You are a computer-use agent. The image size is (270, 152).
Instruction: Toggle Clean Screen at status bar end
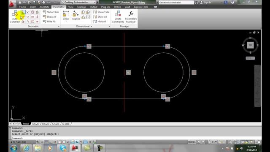[x=259, y=142]
